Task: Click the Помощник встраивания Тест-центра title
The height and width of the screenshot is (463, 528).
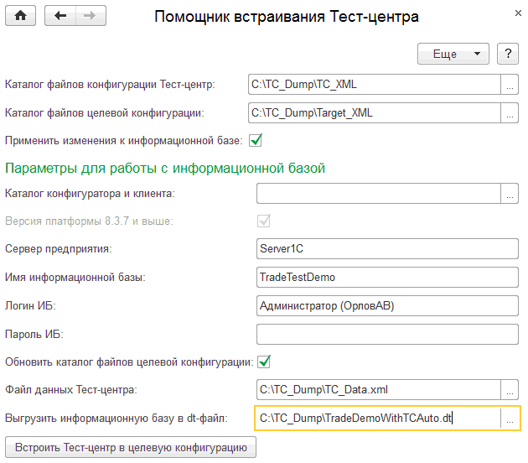Action: 287,16
